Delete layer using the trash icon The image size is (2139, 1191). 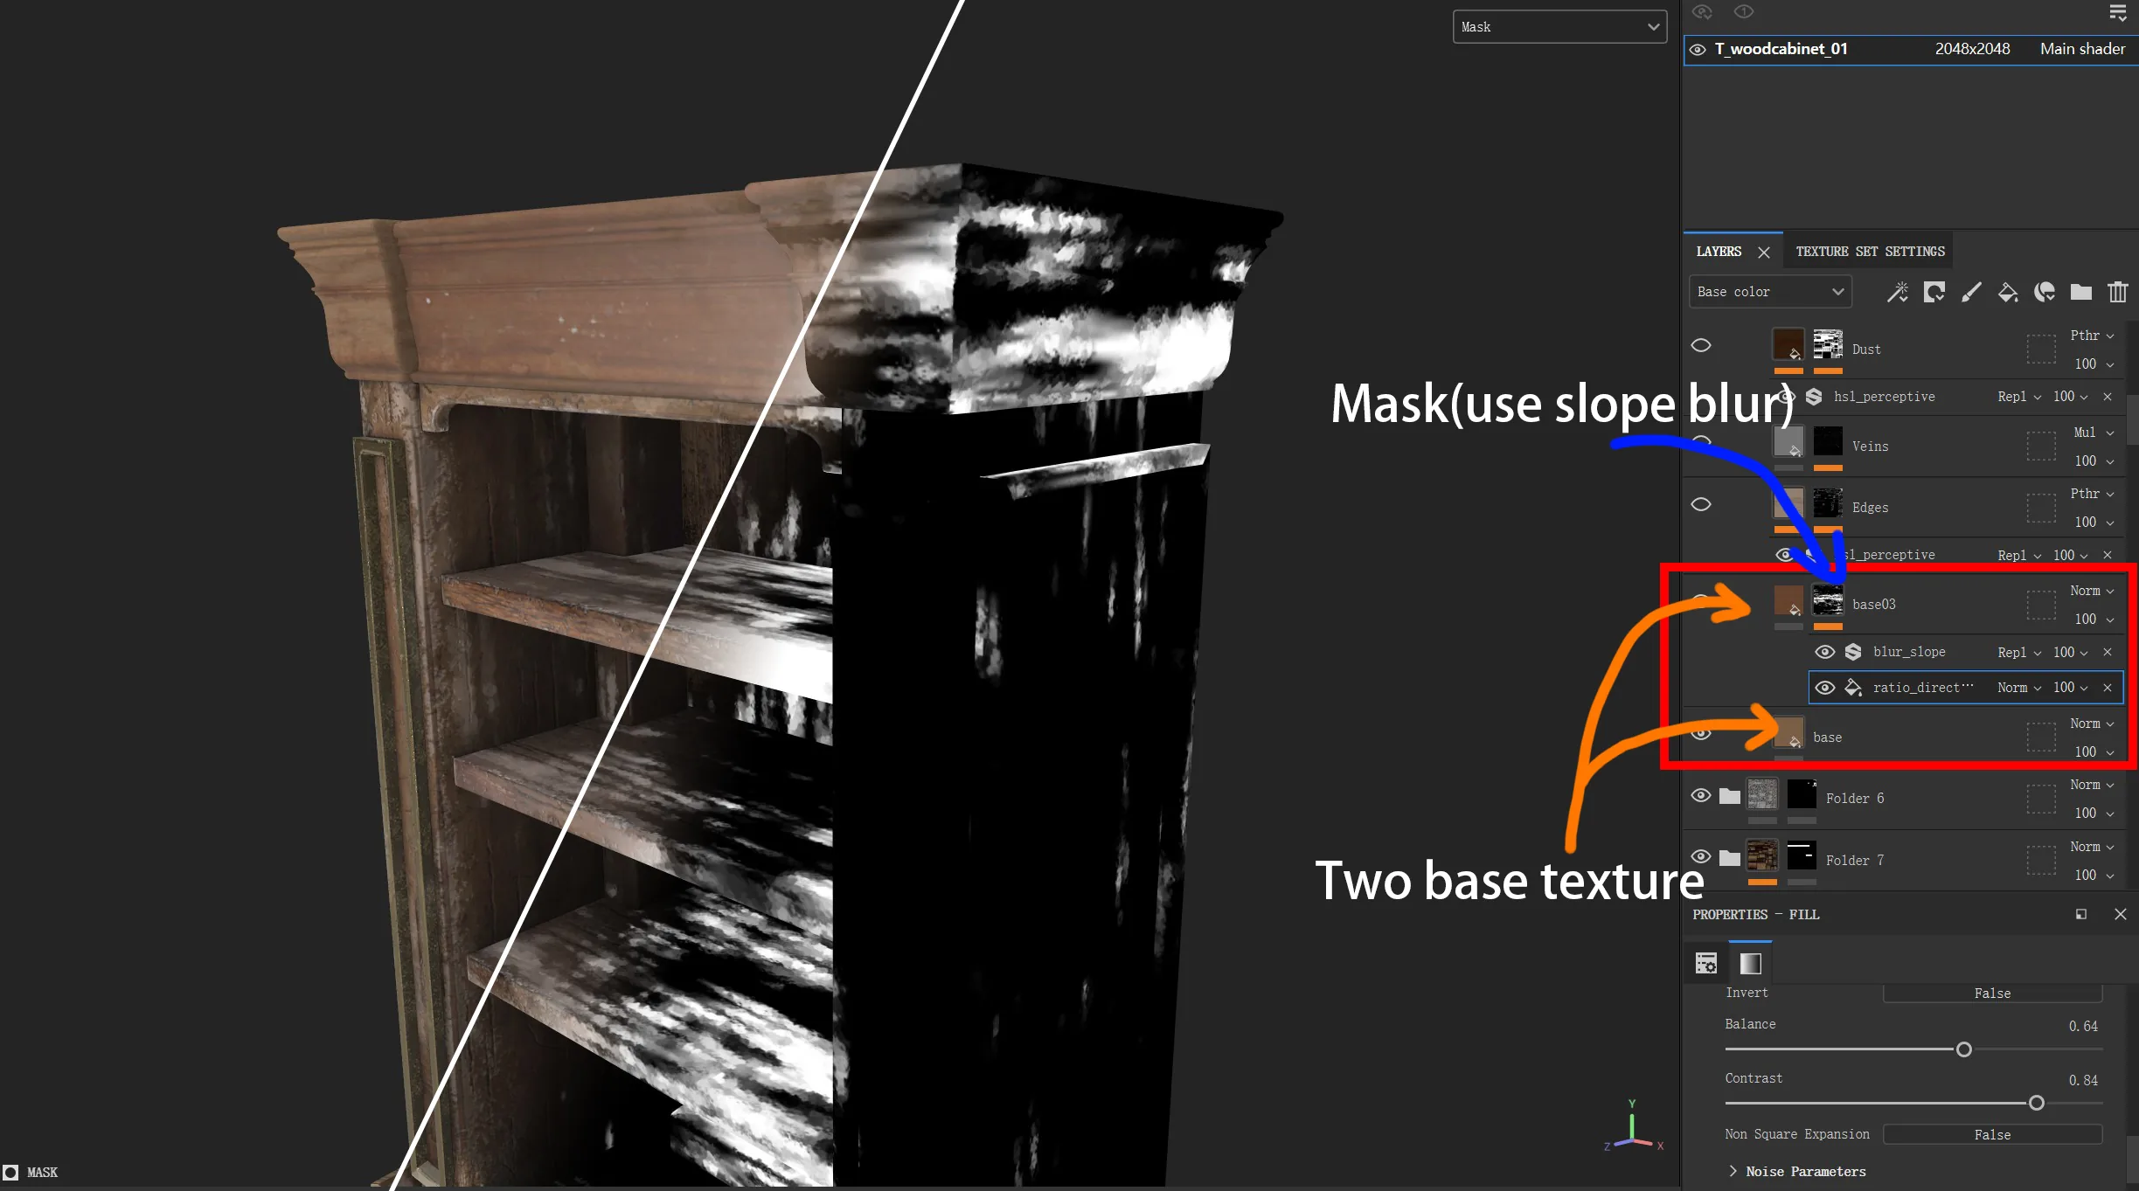tap(2117, 292)
